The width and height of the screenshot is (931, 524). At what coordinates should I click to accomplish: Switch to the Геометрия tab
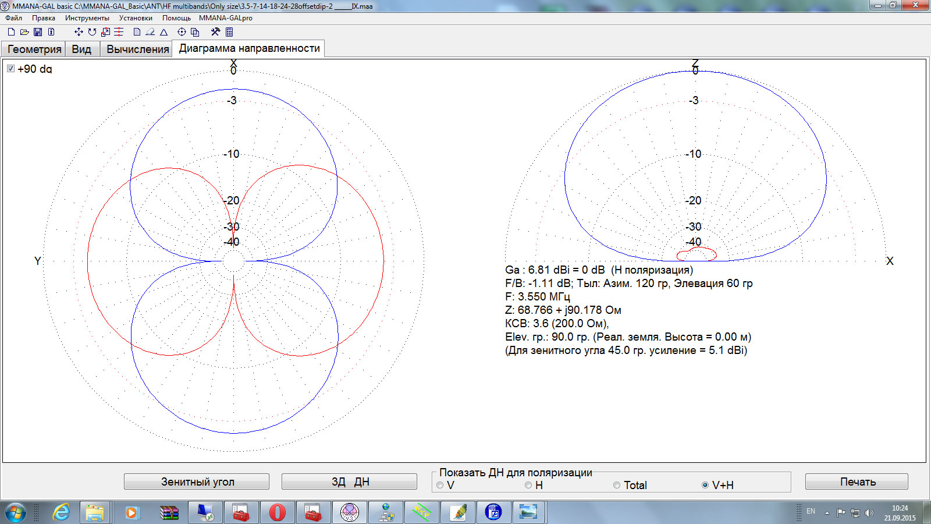[34, 49]
